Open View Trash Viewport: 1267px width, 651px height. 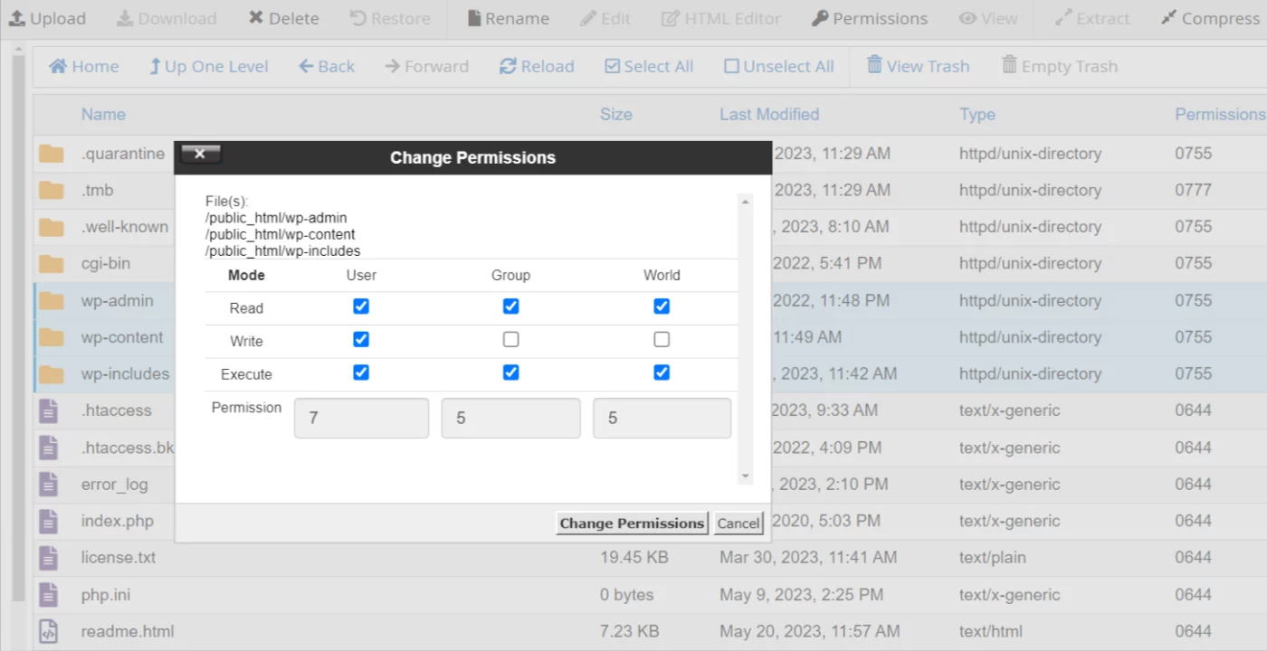click(x=919, y=66)
